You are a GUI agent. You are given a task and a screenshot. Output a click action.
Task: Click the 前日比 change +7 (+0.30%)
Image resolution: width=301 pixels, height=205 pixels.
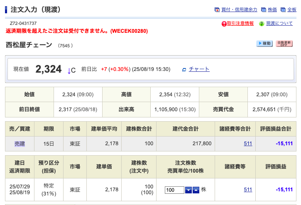116,69
